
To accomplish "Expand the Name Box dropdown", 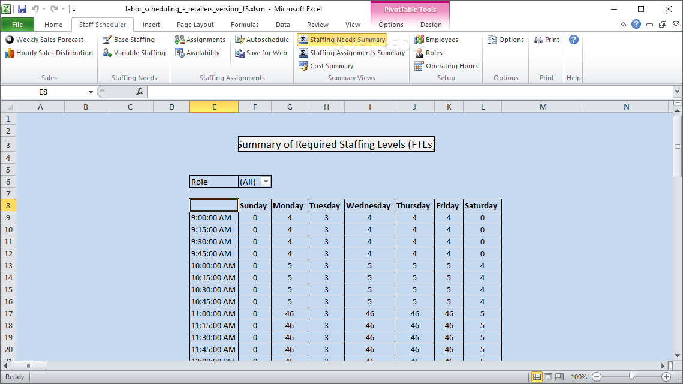I will [91, 92].
